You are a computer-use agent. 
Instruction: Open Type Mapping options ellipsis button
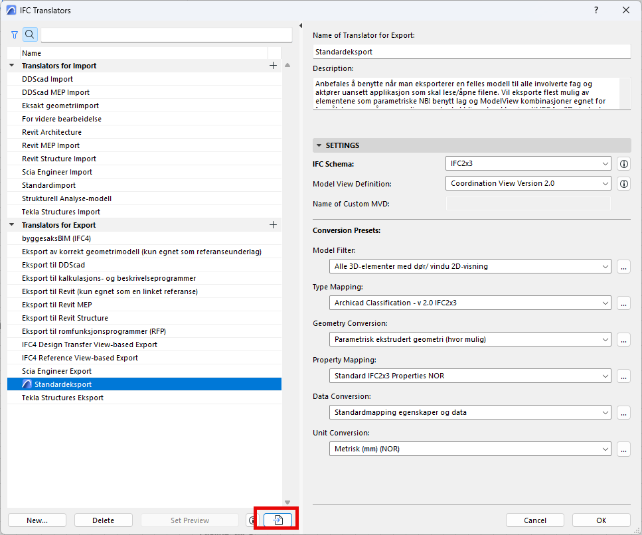click(x=623, y=303)
